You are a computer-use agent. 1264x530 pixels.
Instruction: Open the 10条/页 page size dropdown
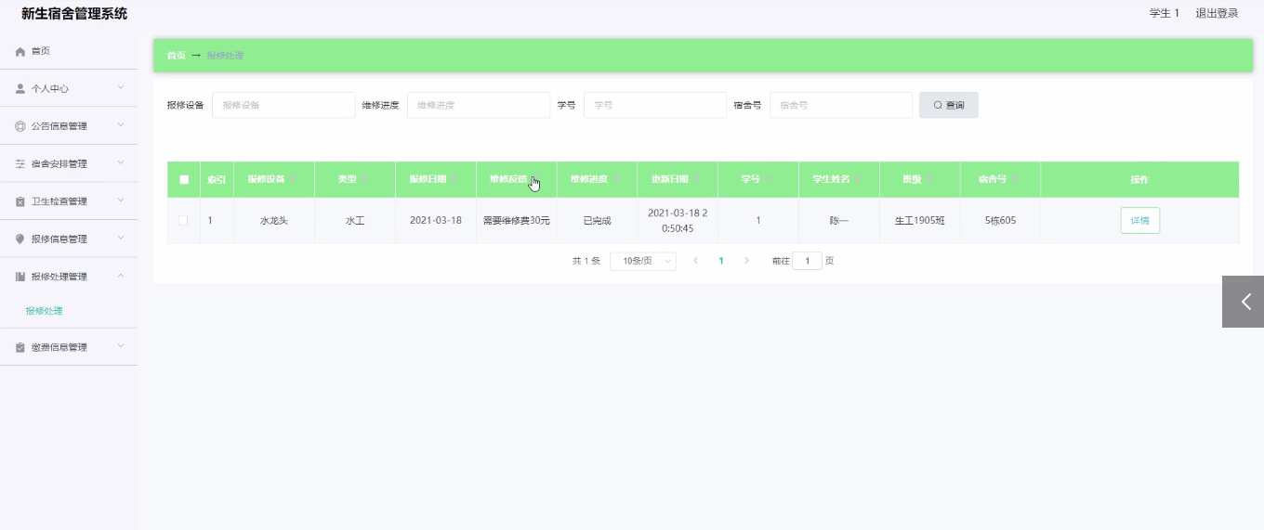click(642, 262)
